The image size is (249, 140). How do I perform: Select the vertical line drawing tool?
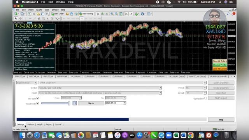pyautogui.click(x=26, y=19)
